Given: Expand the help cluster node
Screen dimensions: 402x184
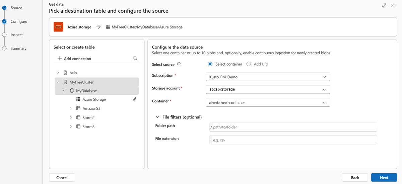Looking at the screenshot, I should 58,73.
